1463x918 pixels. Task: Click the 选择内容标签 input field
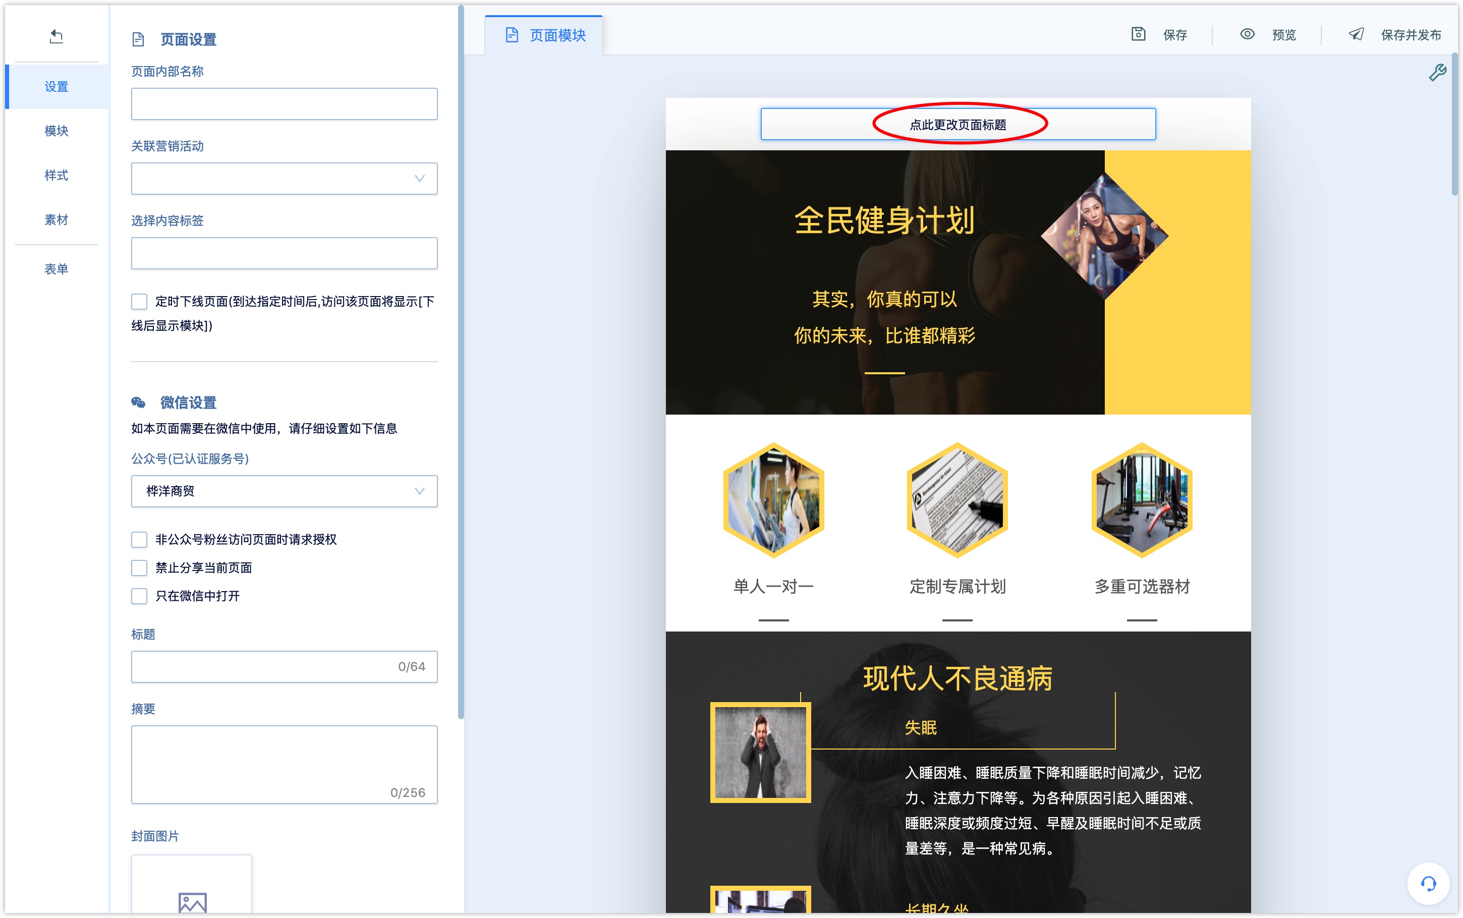click(284, 253)
